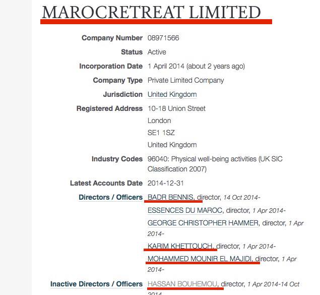This screenshot has width=320, height=295.
Task: Click the Active status value
Action: [157, 52]
